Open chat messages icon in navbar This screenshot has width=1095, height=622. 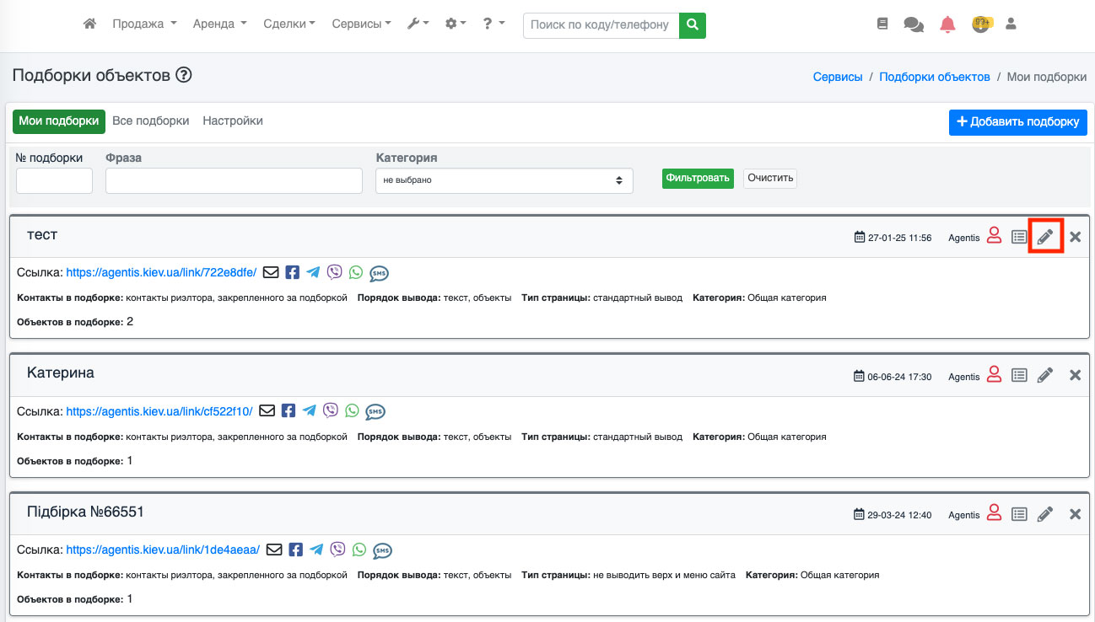tap(913, 24)
